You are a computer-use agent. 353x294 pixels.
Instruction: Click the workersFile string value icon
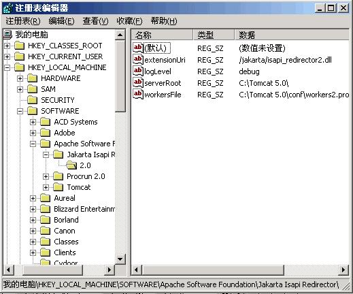coord(138,95)
